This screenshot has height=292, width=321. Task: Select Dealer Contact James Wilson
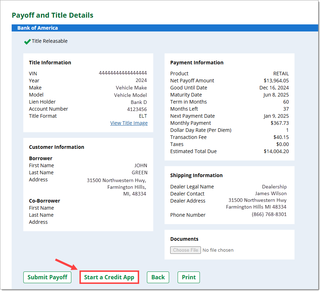(271, 193)
